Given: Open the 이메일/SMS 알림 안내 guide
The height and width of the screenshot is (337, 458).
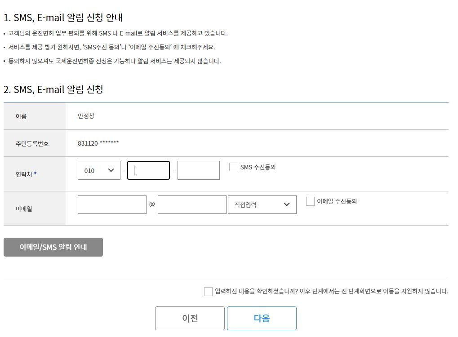Looking at the screenshot, I should point(53,247).
